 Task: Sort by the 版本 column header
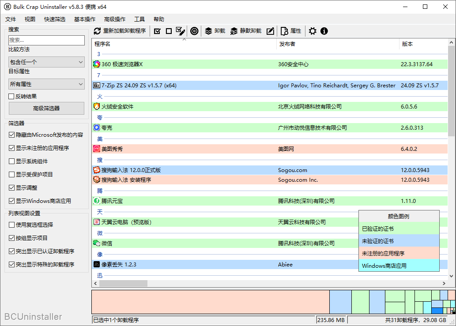423,44
